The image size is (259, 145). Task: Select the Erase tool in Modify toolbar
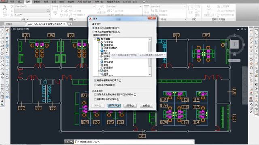(7, 31)
